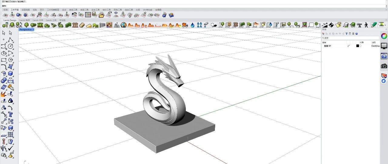Viewport: 388px width, 164px height.
Task: Open the Perspective viewport dropdown arrow
Action: [33, 30]
